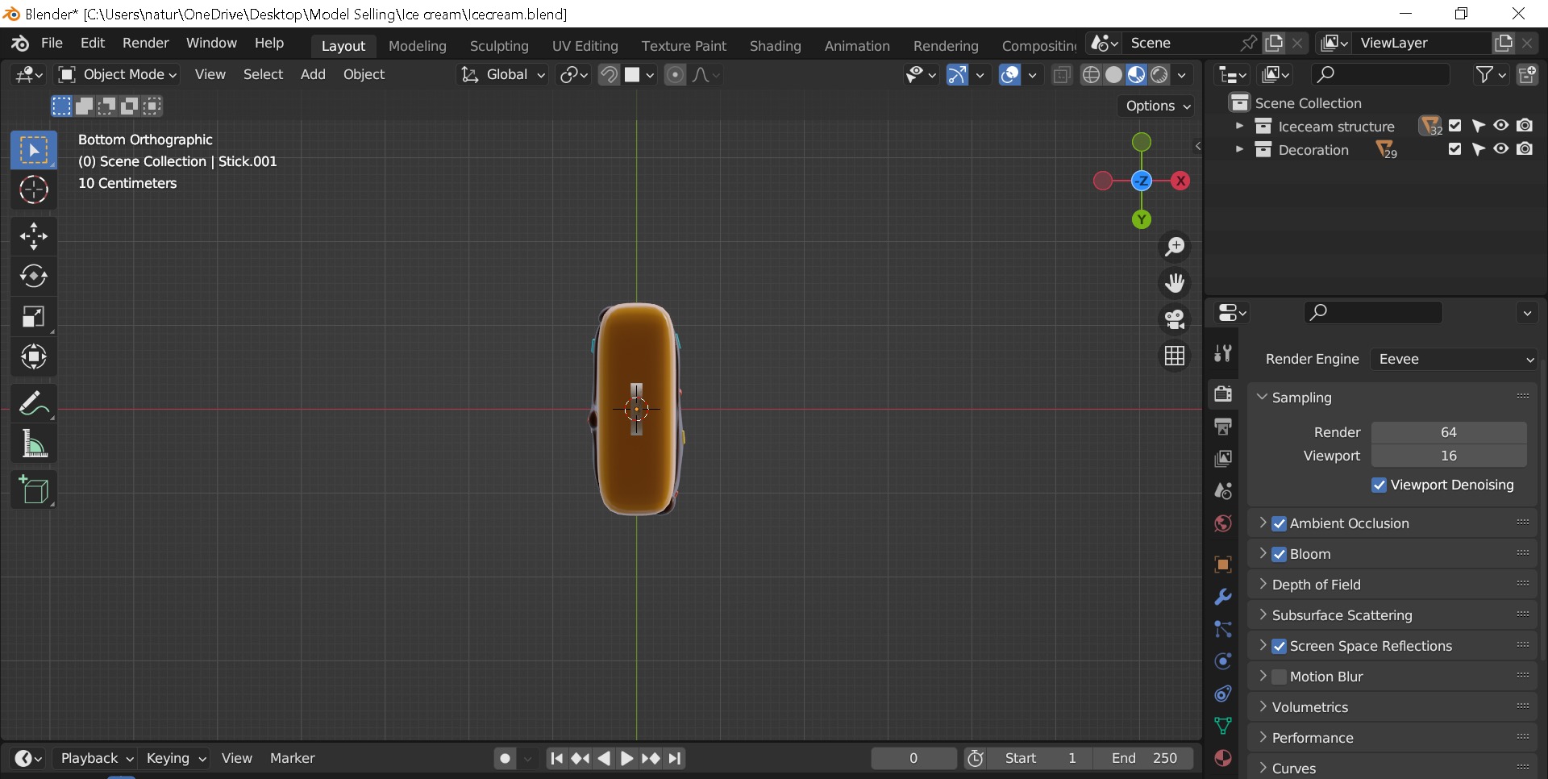Screen dimensions: 1548x779
Task: Expand the Iceceam structure collection
Action: point(1239,127)
